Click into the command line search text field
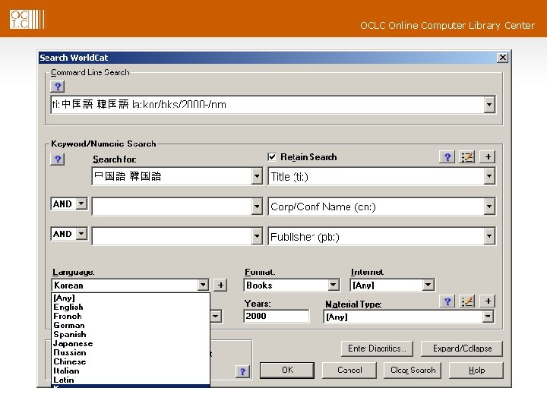547x410 pixels. [267, 105]
